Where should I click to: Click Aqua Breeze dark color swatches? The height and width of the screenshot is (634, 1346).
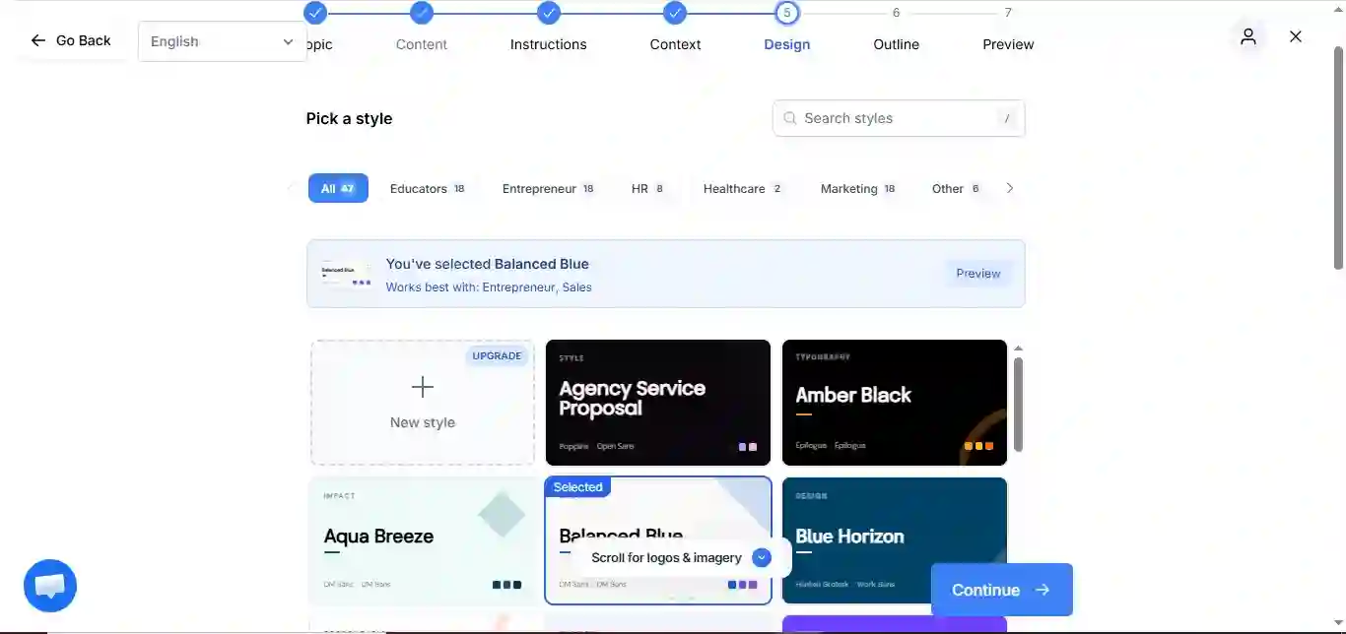pos(506,585)
